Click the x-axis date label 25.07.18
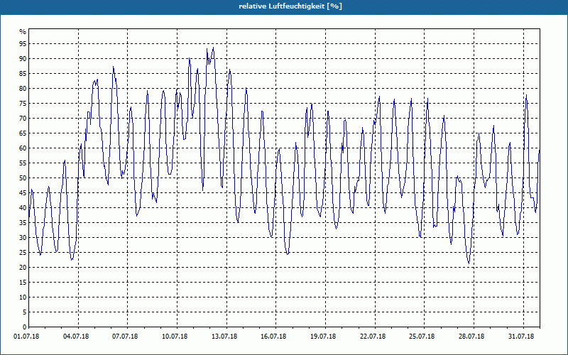This screenshot has width=568, height=355. click(422, 337)
